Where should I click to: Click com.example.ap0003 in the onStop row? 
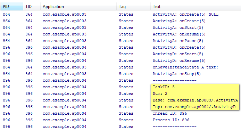64,74
